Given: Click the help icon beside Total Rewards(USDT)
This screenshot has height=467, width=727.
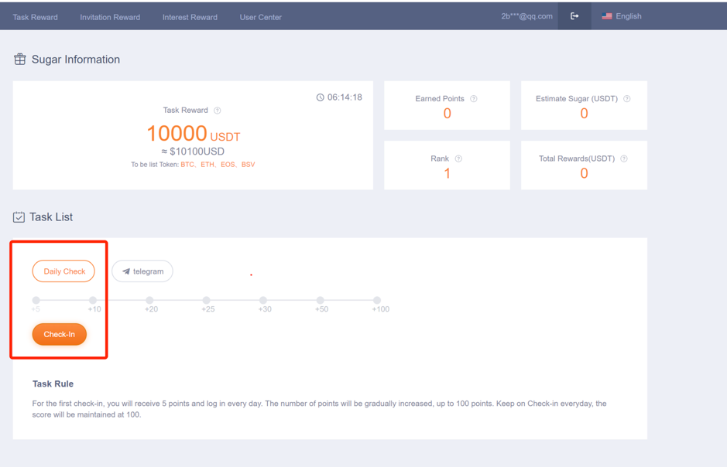Looking at the screenshot, I should pyautogui.click(x=624, y=159).
